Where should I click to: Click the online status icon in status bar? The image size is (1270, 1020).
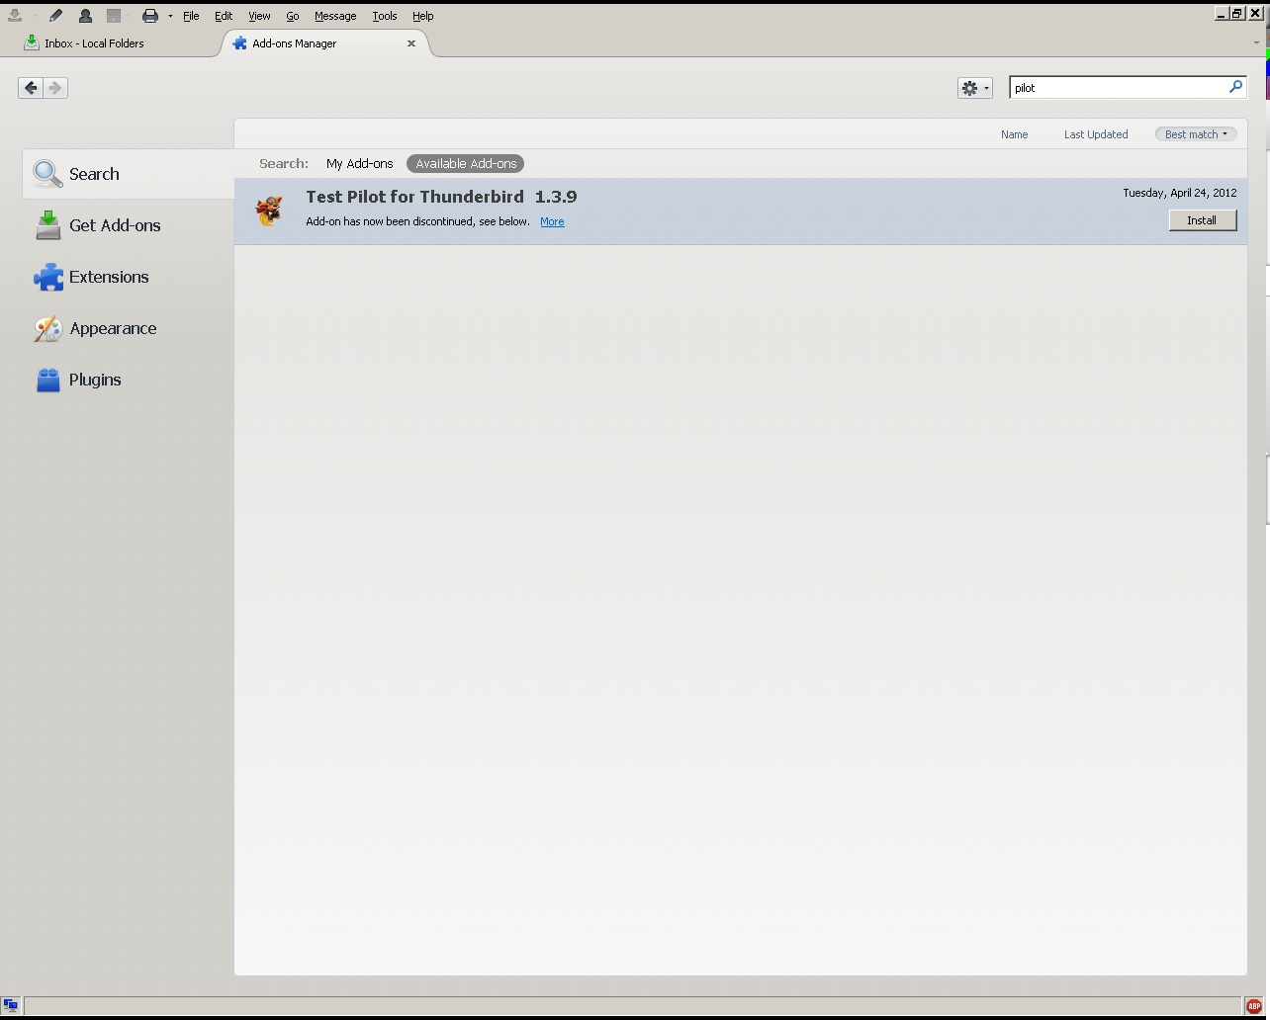11,1005
